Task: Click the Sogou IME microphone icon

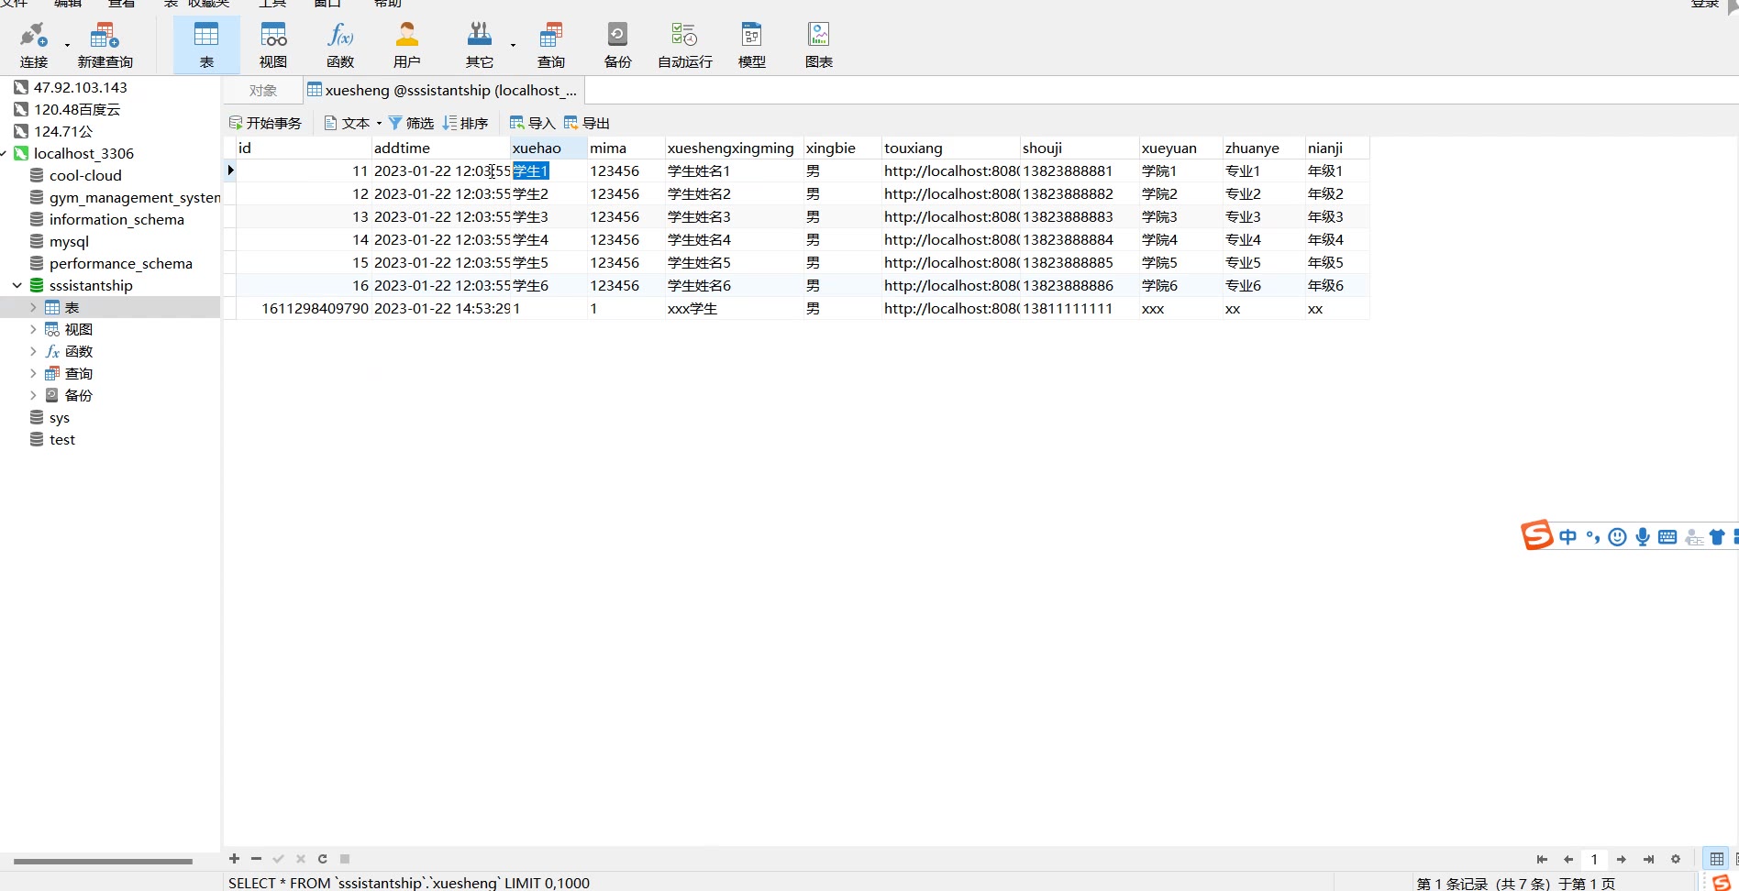Action: coord(1643,537)
